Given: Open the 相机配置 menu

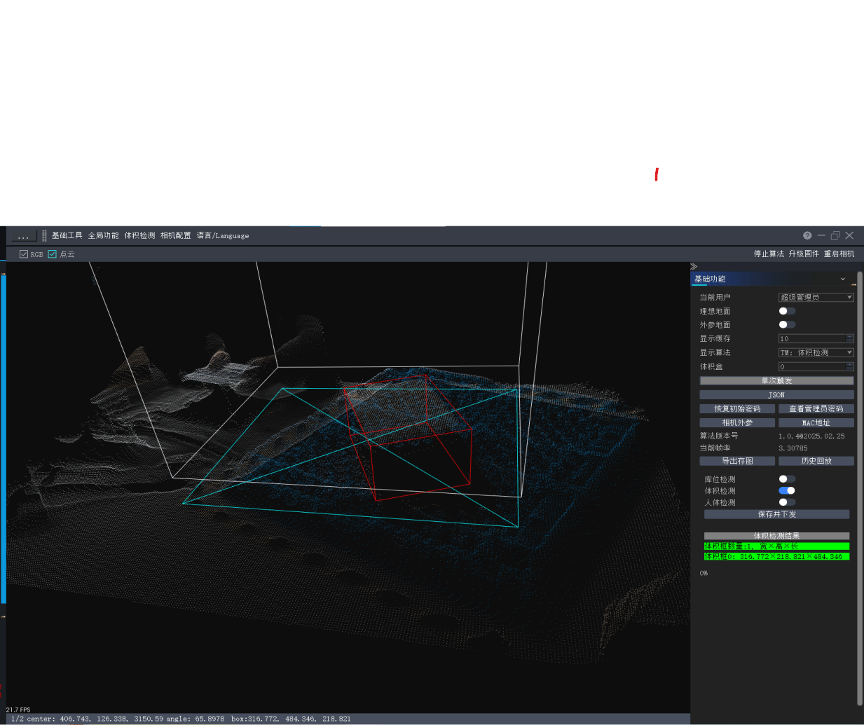Looking at the screenshot, I should click(175, 235).
